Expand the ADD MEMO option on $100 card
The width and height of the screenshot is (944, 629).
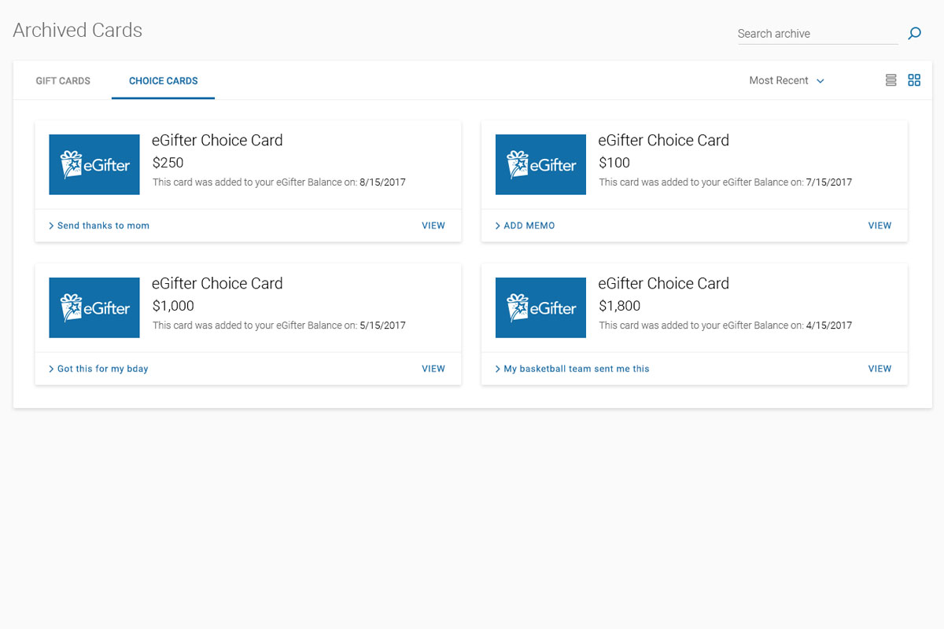(x=525, y=226)
